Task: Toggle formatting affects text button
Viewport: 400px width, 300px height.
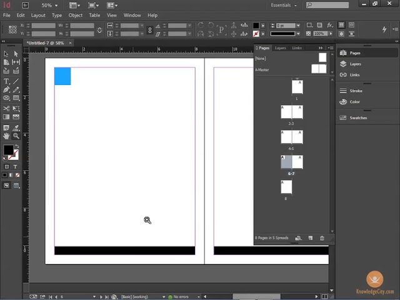Action: point(16,167)
